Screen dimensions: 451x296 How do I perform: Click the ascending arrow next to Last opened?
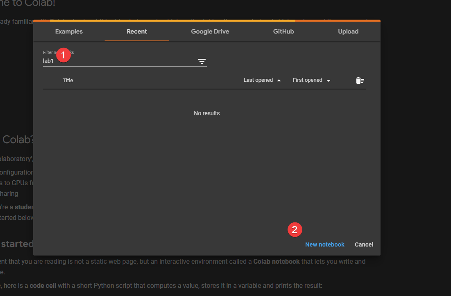pyautogui.click(x=279, y=81)
